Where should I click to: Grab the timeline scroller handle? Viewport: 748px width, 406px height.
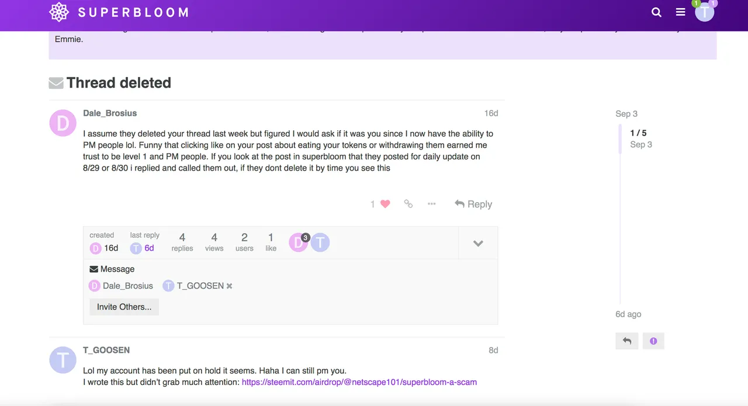pyautogui.click(x=620, y=139)
